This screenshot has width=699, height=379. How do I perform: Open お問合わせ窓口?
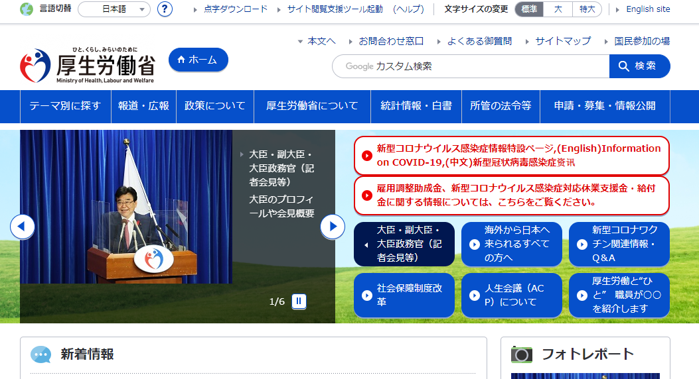pos(391,41)
